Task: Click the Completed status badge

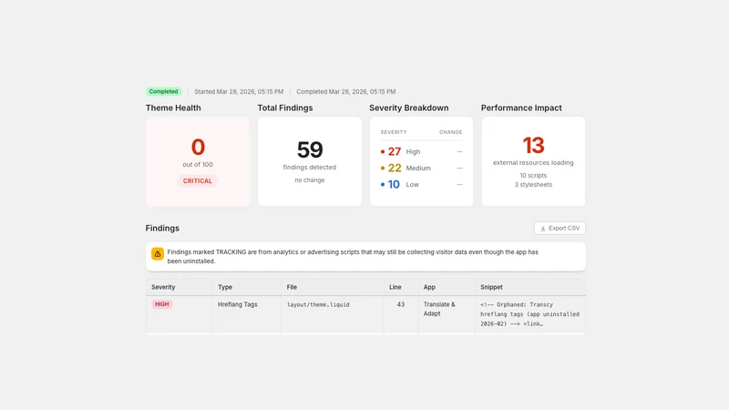Action: [163, 92]
